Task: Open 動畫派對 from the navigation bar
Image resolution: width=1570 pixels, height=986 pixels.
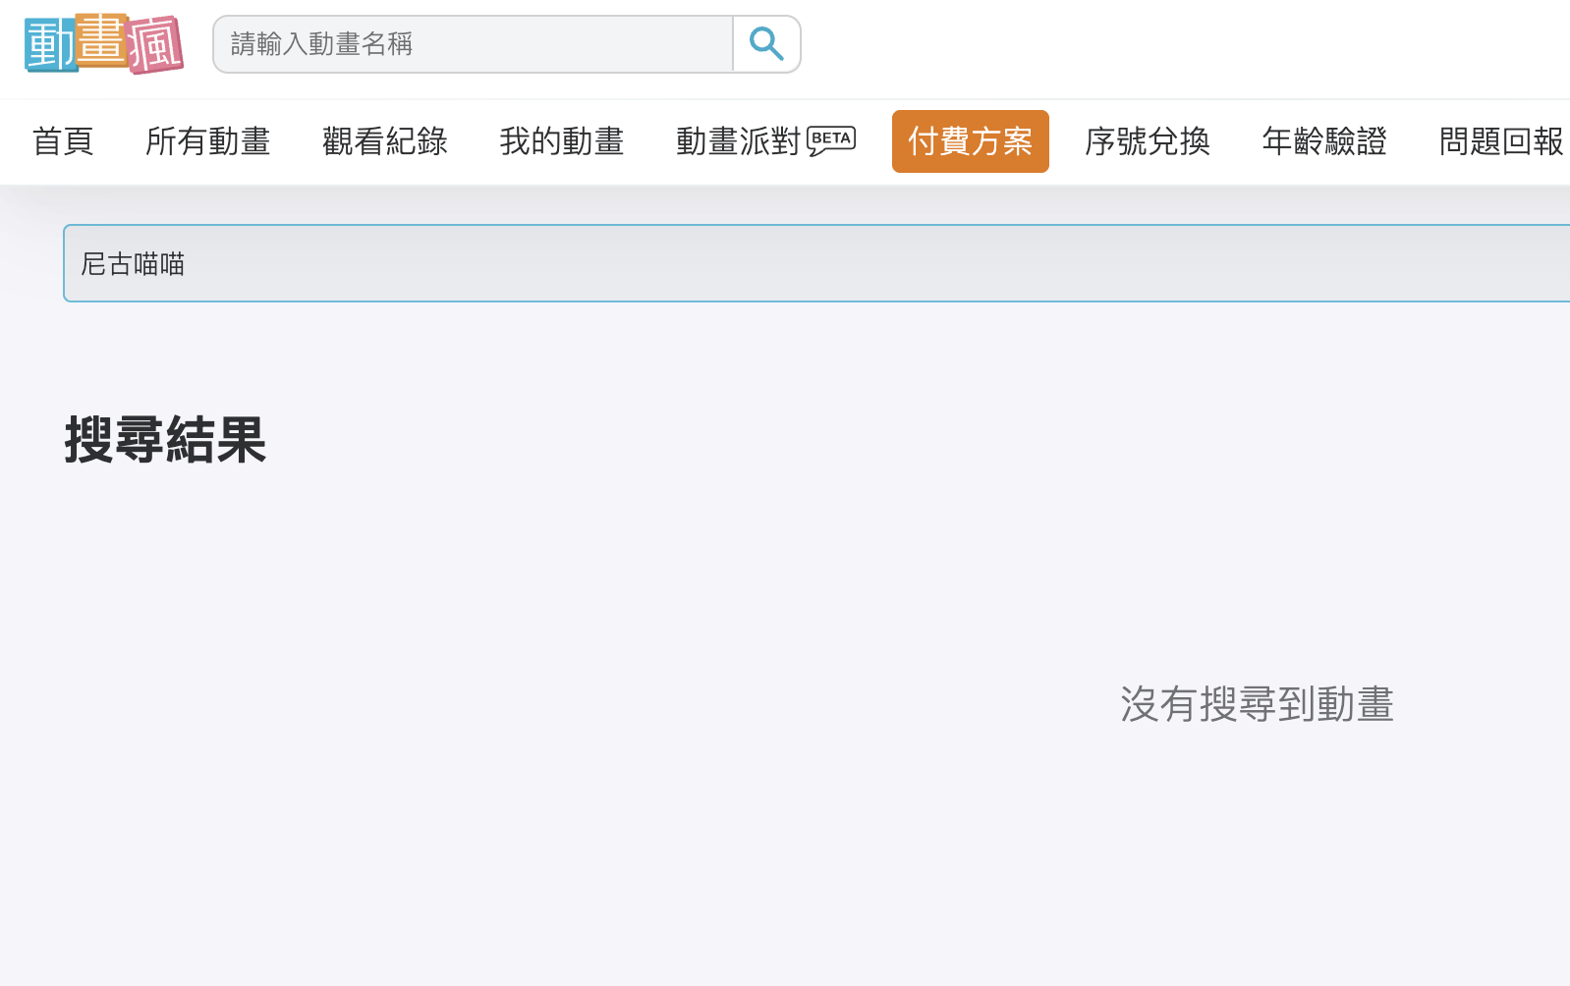Action: coord(739,141)
